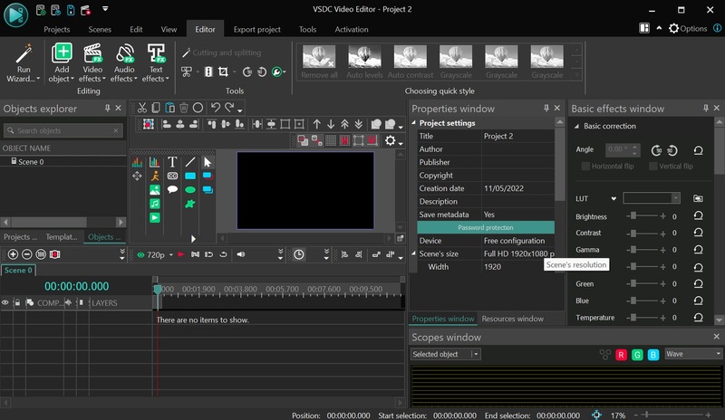725x420 pixels.
Task: Add a speech bubble tooltip object
Action: 172,190
